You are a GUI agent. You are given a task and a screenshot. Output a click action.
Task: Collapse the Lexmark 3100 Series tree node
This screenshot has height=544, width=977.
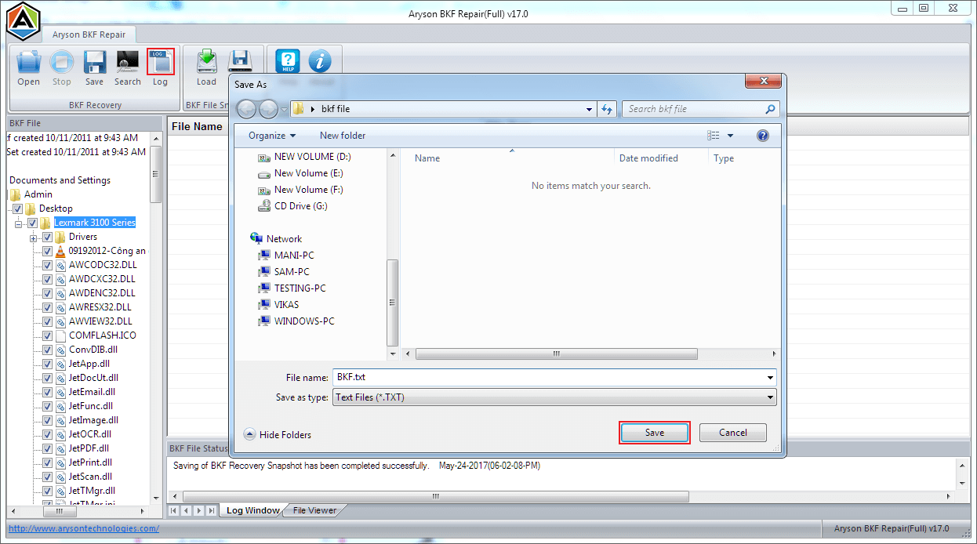coord(19,223)
